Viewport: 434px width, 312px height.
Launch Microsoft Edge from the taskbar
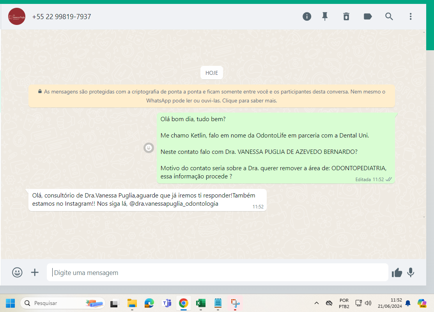[149, 303]
